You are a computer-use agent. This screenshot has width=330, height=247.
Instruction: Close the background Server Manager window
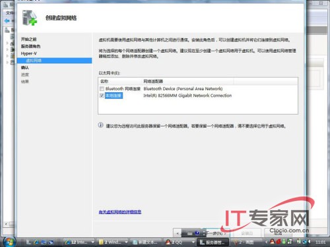tap(321, 3)
